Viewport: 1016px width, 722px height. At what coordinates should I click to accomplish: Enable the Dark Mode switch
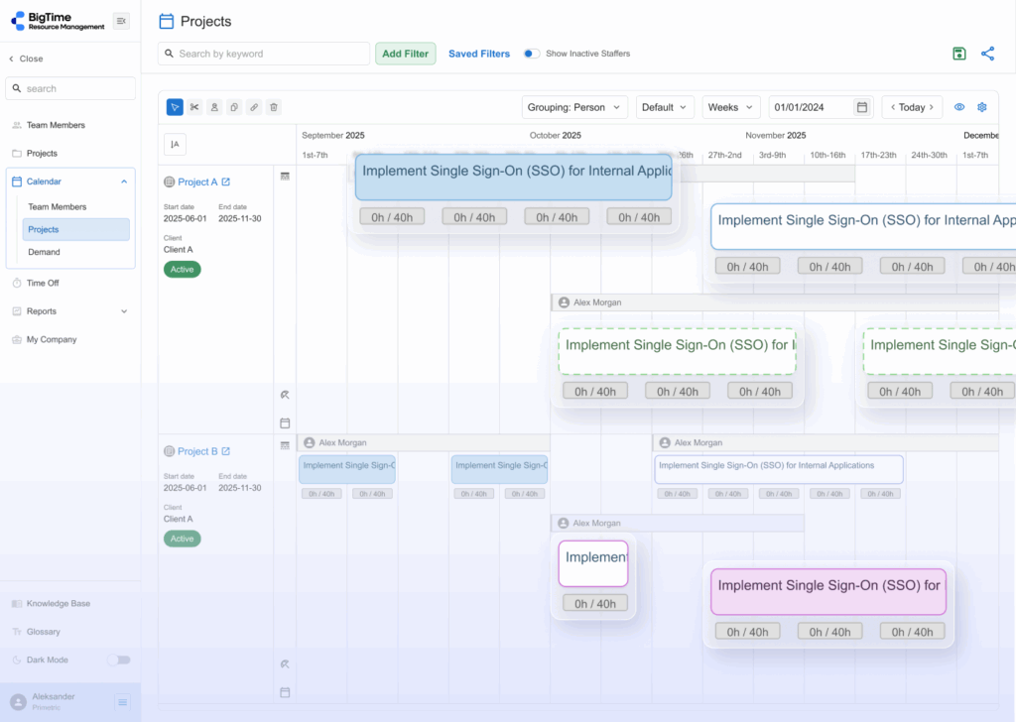click(x=118, y=660)
